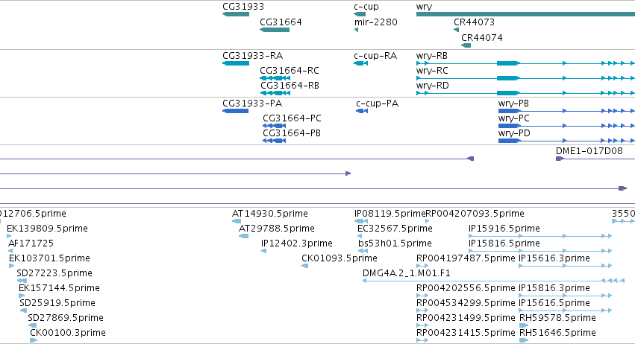Click the CK01093.5prime EST label

click(x=340, y=258)
